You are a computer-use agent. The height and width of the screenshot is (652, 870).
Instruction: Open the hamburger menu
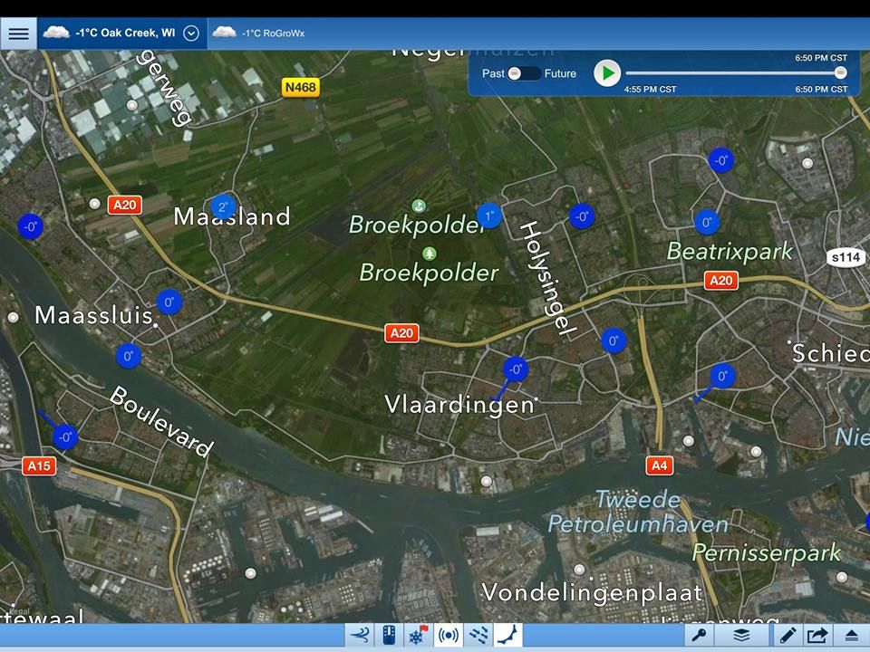click(x=19, y=34)
